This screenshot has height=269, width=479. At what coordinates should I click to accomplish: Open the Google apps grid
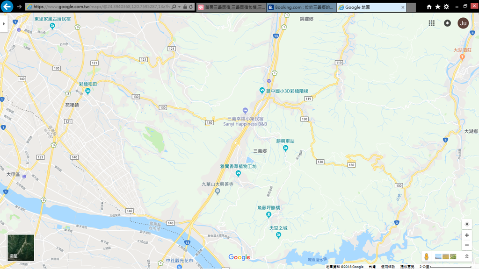431,23
